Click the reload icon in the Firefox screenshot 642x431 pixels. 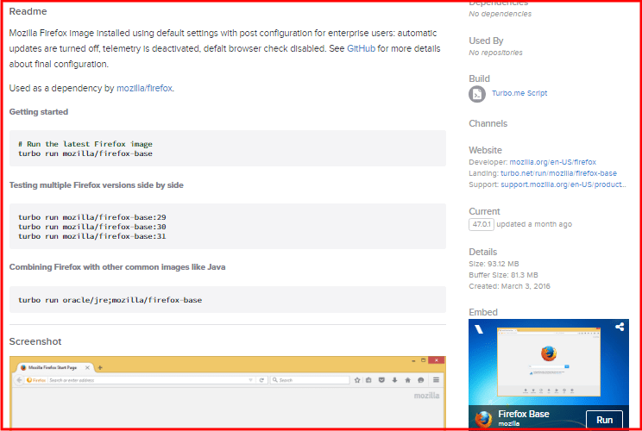point(261,380)
